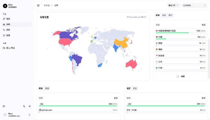Select the 来源 tab

coord(41,88)
